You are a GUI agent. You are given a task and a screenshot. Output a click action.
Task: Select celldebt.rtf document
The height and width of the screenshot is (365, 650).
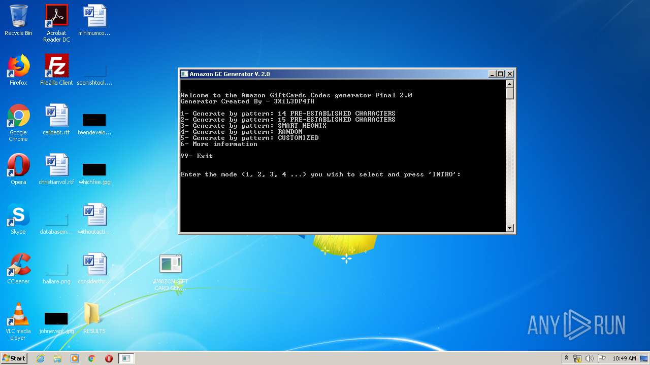click(x=56, y=120)
